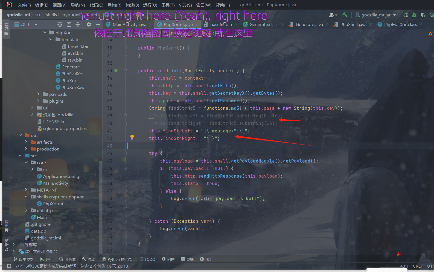Switch to the PhpEvalXor.class tab
Screen dimensions: 434x272
pos(400,24)
